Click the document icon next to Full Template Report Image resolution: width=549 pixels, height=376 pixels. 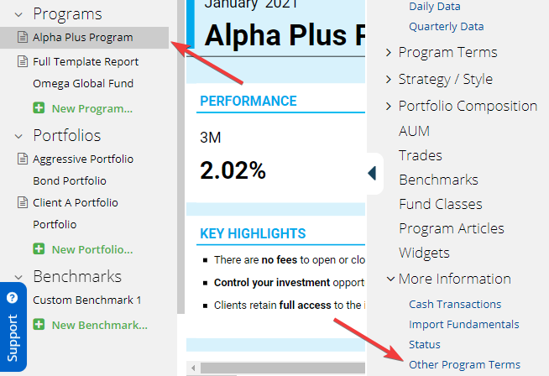(x=23, y=61)
